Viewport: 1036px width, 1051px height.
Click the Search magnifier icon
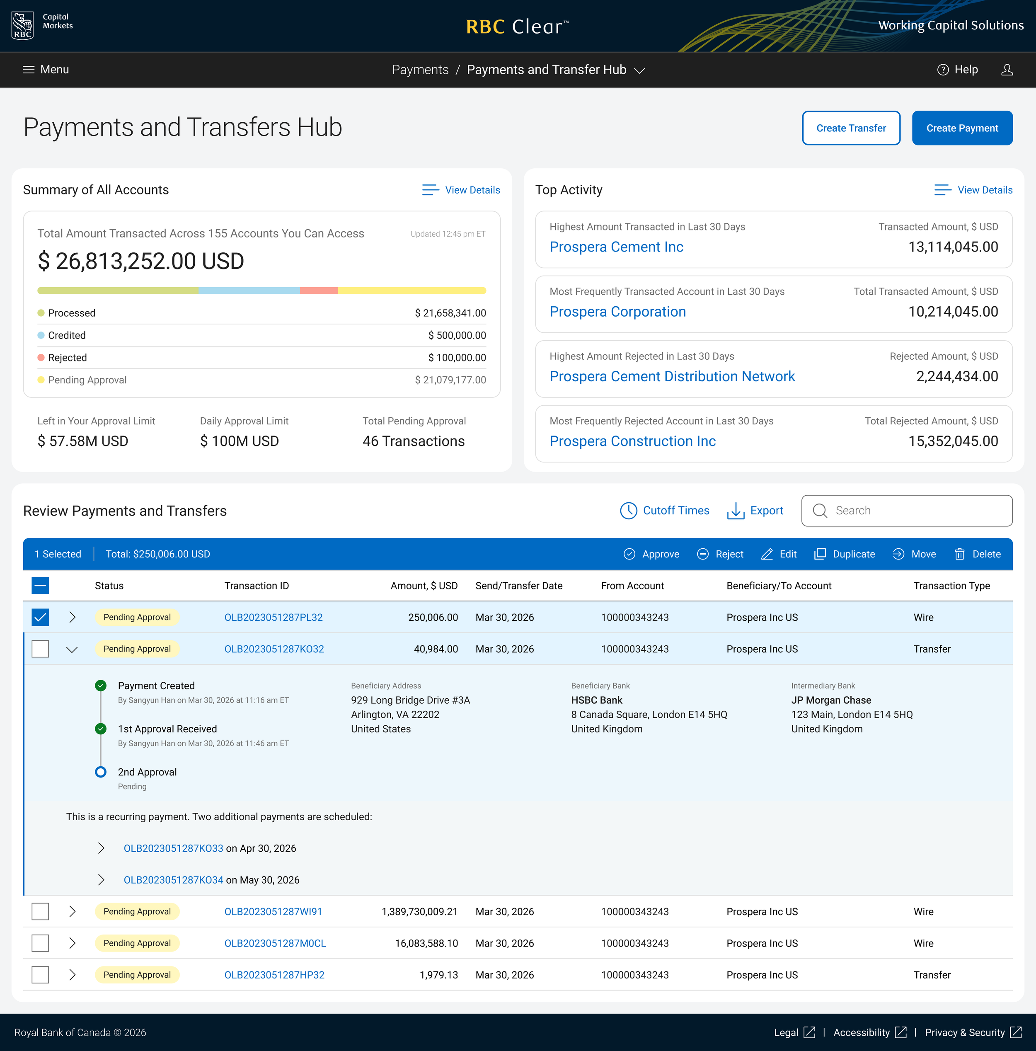[820, 510]
